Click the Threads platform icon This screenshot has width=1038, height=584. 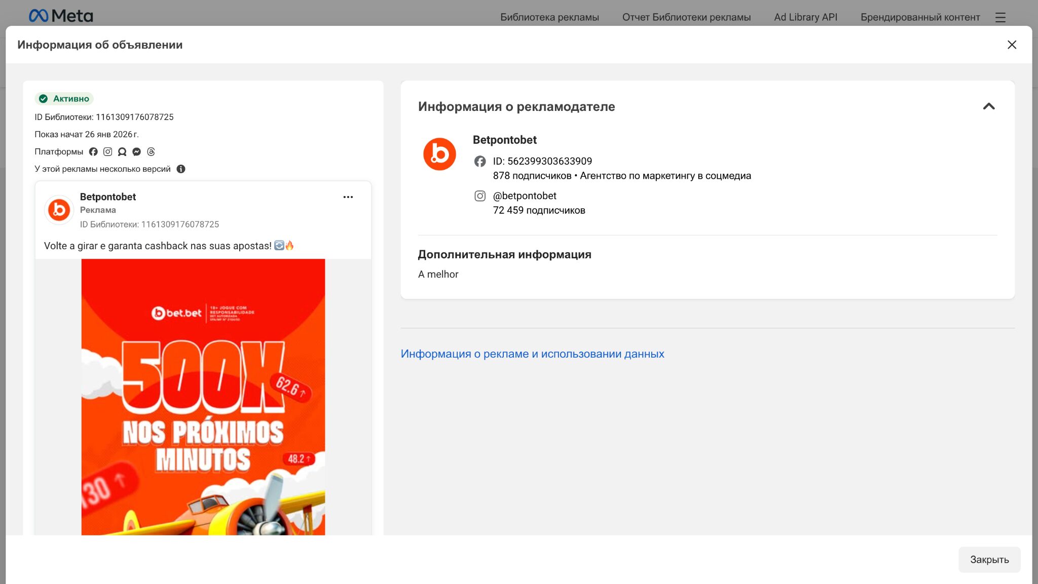pos(150,151)
